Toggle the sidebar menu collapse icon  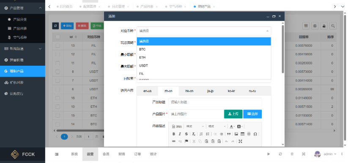click(57, 154)
